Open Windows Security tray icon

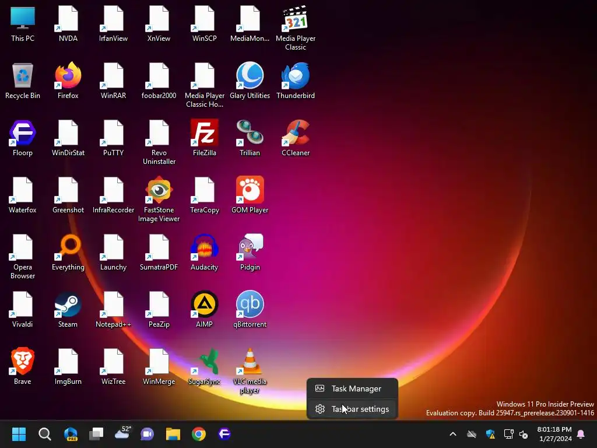pos(490,434)
